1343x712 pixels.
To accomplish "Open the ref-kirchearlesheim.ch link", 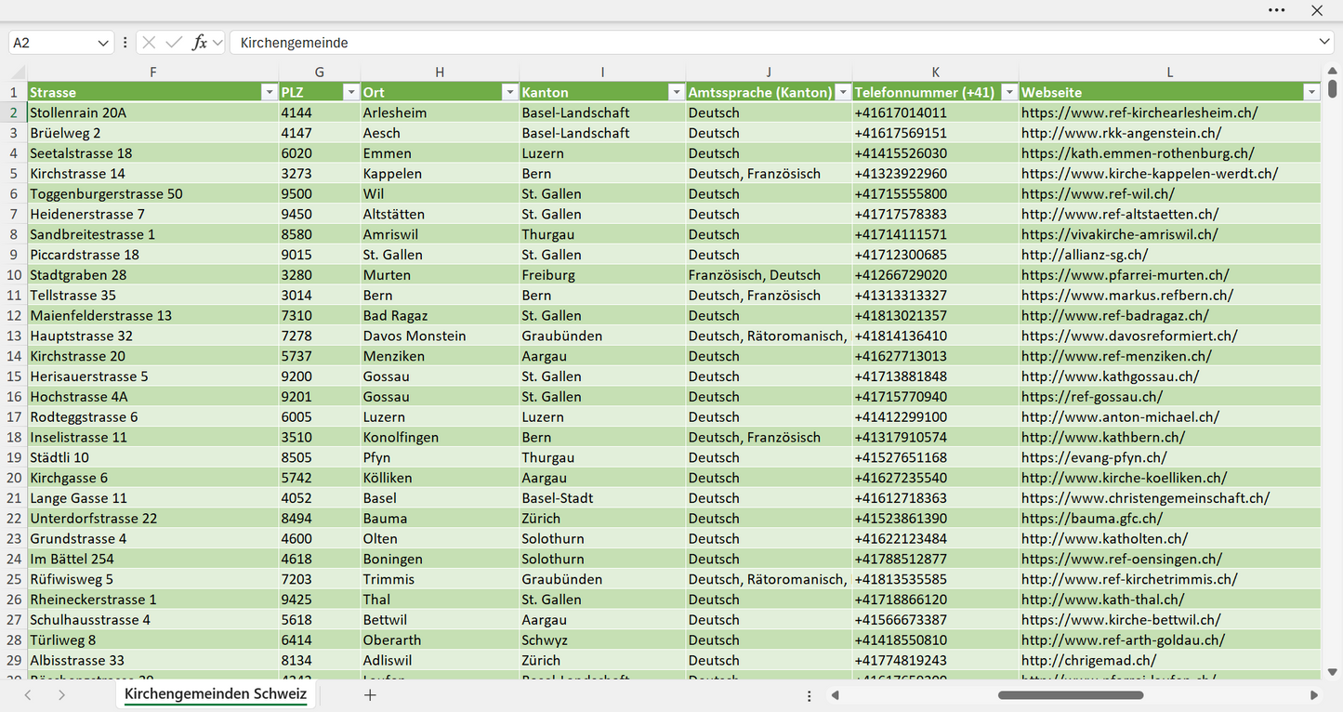I will tap(1139, 112).
